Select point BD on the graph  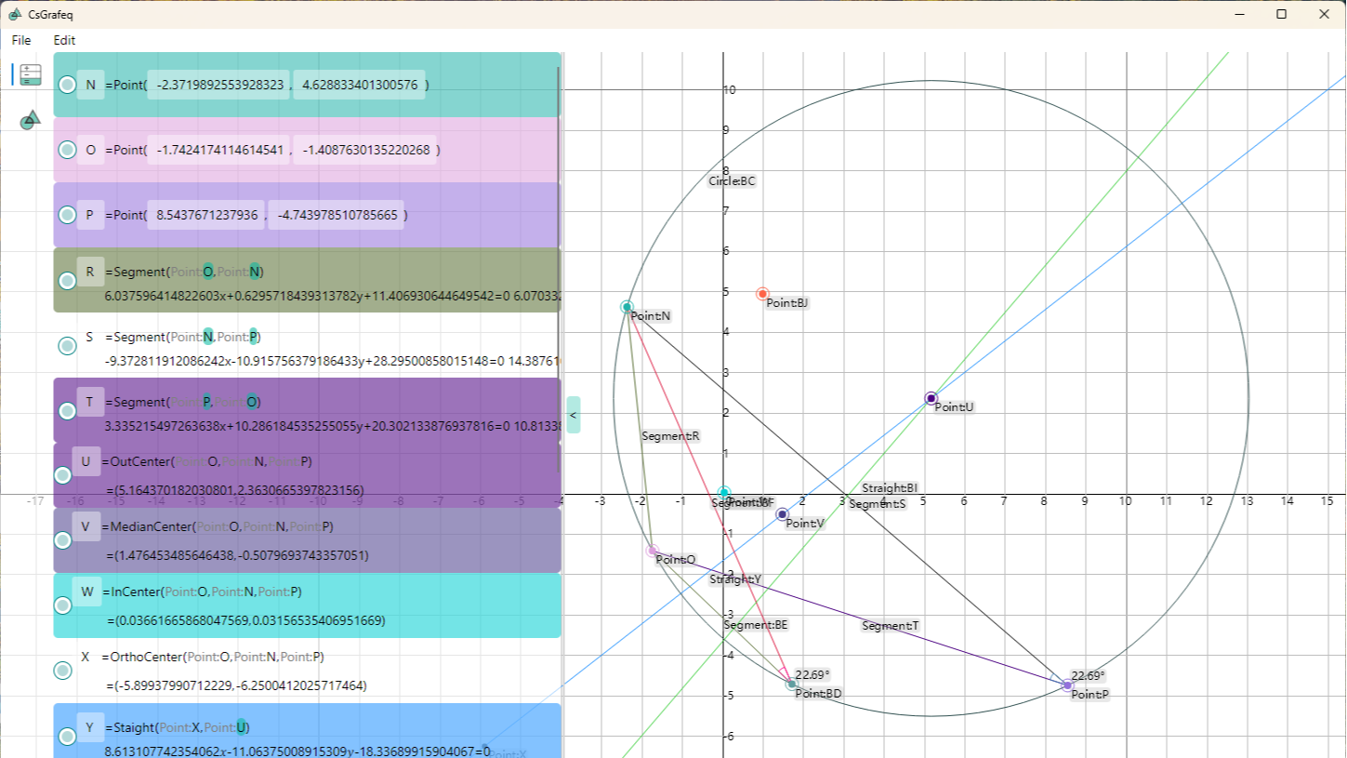click(x=791, y=685)
